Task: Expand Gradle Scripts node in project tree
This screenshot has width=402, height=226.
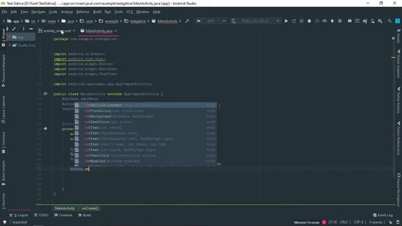Action: [10, 45]
